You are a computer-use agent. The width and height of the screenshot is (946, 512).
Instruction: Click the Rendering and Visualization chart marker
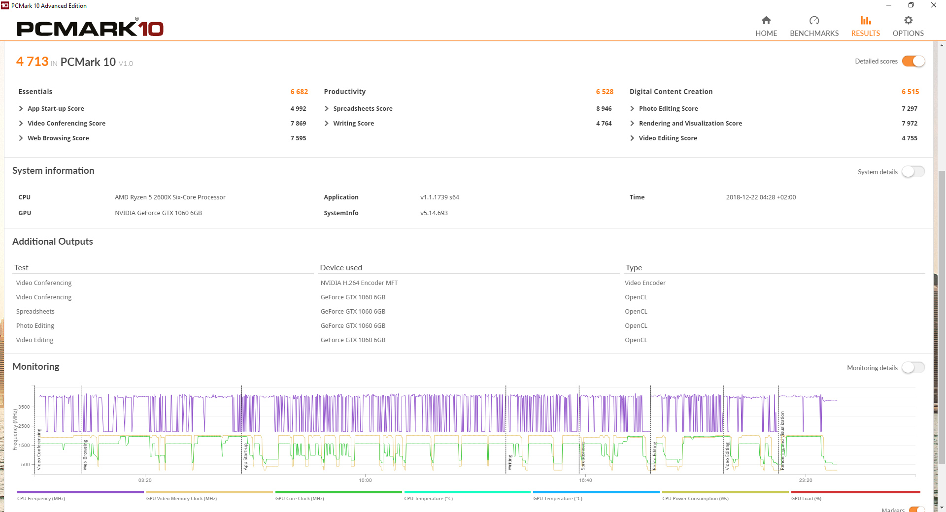(x=782, y=441)
